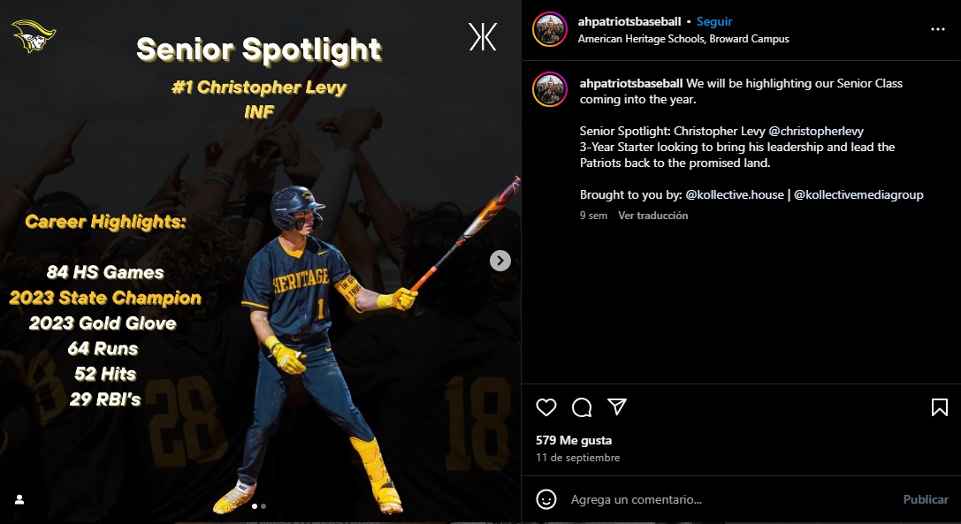961x524 pixels.
Task: Save the post with the bookmark icon
Action: (x=940, y=407)
